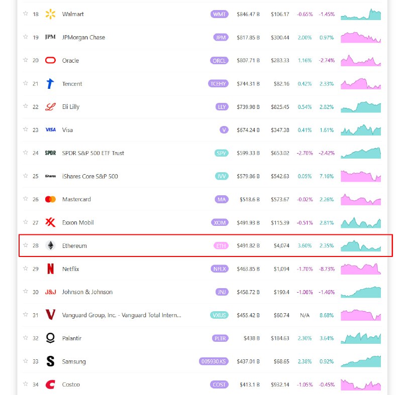Select the Ethereum diamond logo
The image size is (402, 395).
[50, 245]
